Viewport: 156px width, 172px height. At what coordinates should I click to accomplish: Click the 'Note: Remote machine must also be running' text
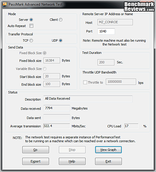point(114,40)
